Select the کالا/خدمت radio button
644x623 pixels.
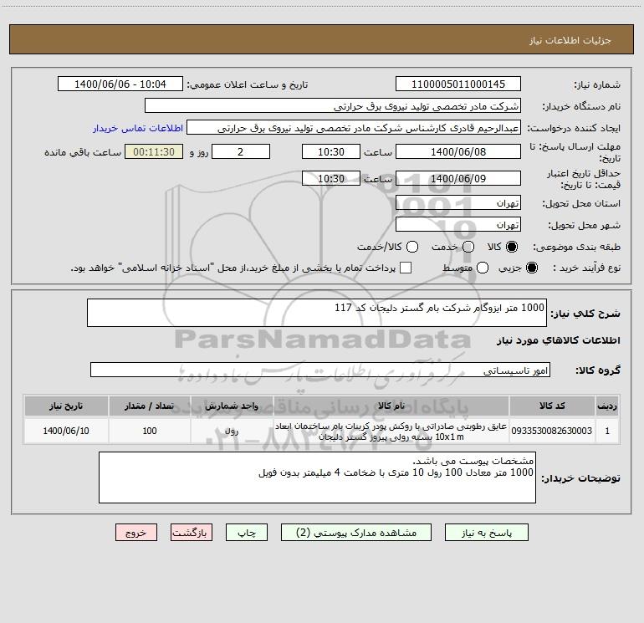pyautogui.click(x=412, y=247)
